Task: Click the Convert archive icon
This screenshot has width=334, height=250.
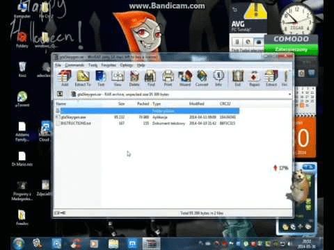Action: tap(202, 78)
